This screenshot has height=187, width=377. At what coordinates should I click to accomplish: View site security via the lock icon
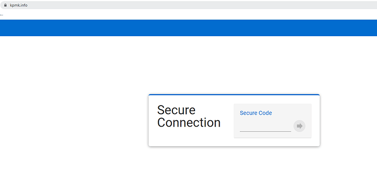click(x=6, y=5)
